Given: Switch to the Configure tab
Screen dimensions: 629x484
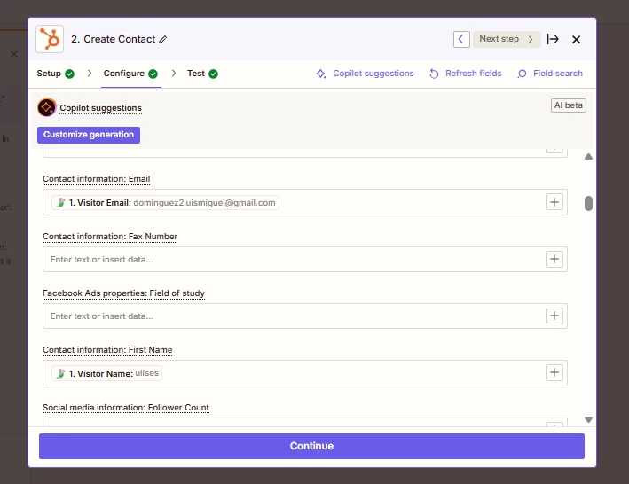Looking at the screenshot, I should [x=130, y=74].
